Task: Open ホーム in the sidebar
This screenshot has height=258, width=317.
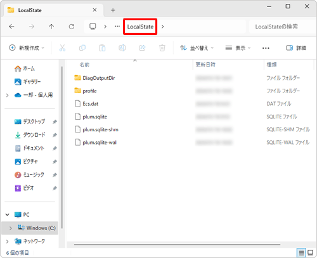Action: (25, 68)
